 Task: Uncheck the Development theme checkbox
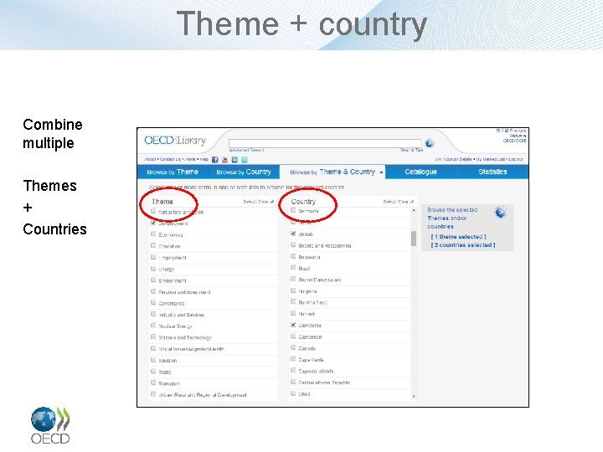pos(153,223)
